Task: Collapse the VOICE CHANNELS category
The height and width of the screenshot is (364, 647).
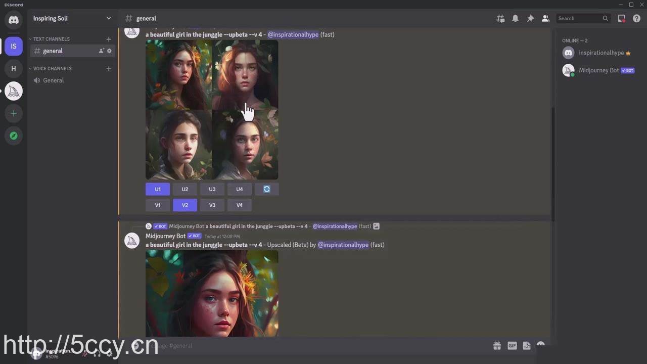Action: (52, 68)
